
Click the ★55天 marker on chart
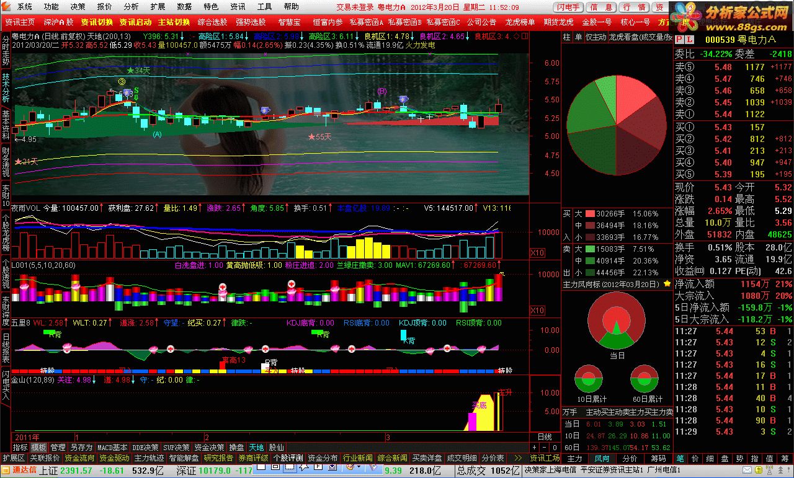pyautogui.click(x=321, y=136)
